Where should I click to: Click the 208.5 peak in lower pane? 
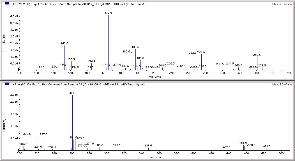(27, 143)
